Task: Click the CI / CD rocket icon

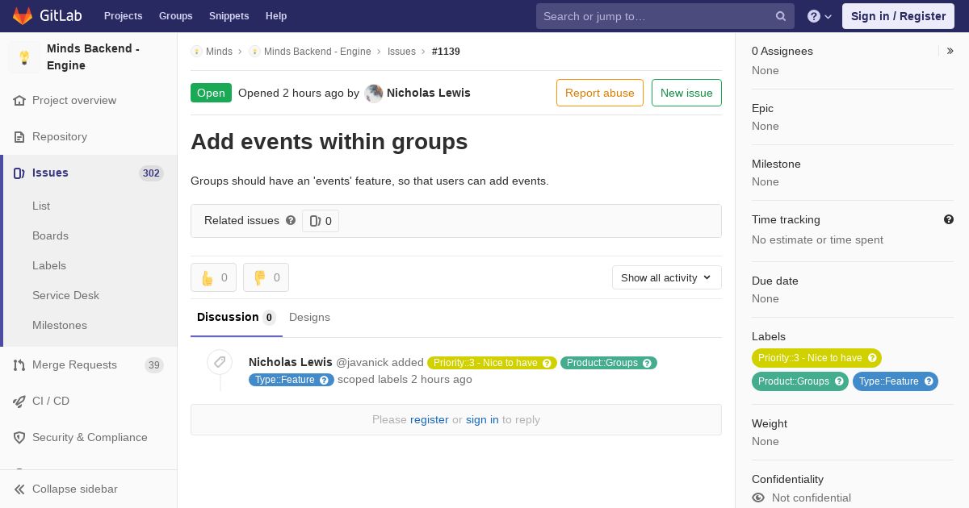Action: (19, 402)
